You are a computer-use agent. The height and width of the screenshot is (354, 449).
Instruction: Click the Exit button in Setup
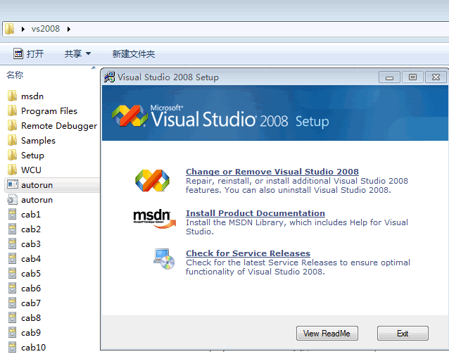pos(403,334)
